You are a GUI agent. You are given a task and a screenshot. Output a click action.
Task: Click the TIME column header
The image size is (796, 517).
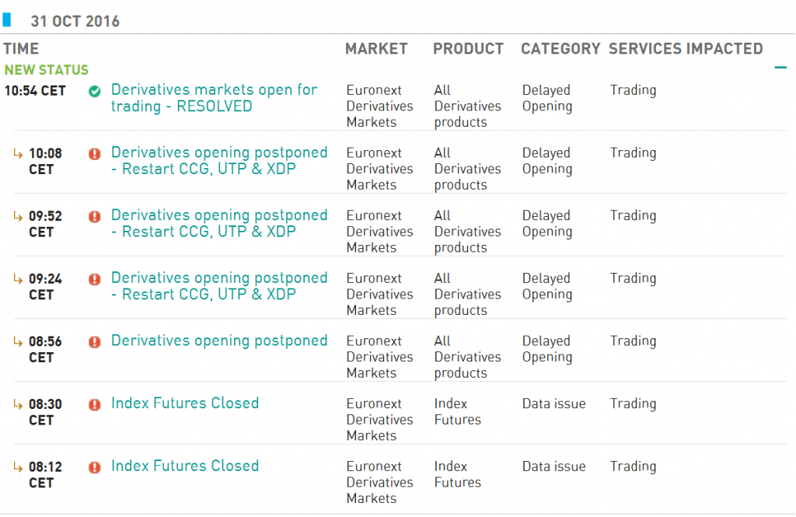click(21, 48)
